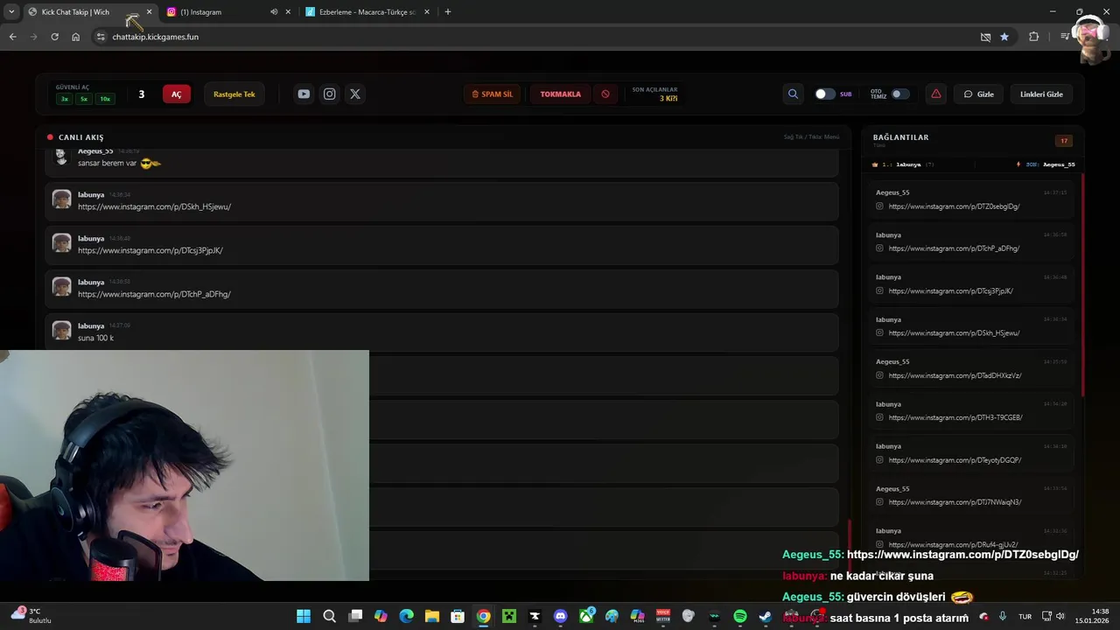Open Discord from the taskbar
The image size is (1120, 630).
click(561, 617)
